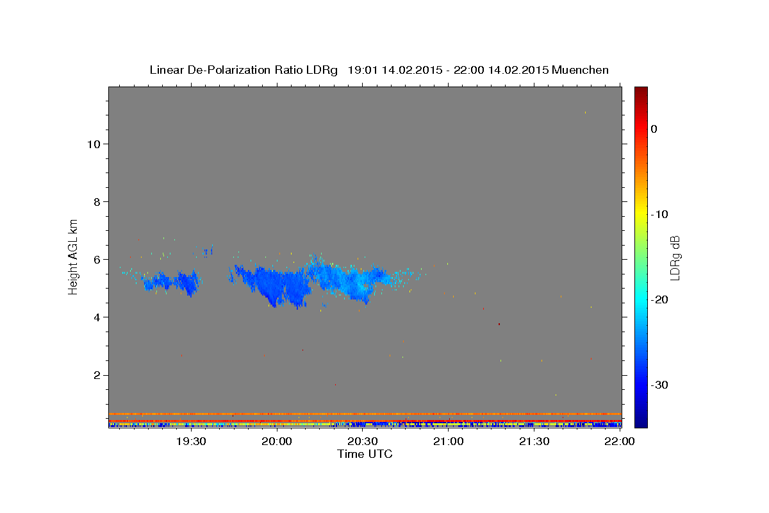Click the height tick label 6
Viewport: 769px width, 513px height.
95,259
